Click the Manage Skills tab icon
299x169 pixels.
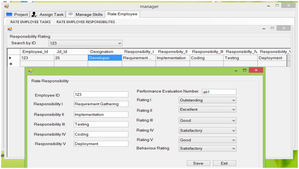70,14
